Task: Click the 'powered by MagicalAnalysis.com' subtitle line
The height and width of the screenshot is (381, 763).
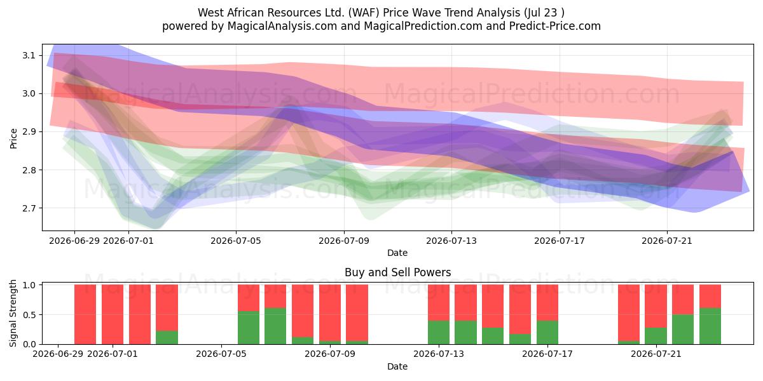Action: coord(381,26)
